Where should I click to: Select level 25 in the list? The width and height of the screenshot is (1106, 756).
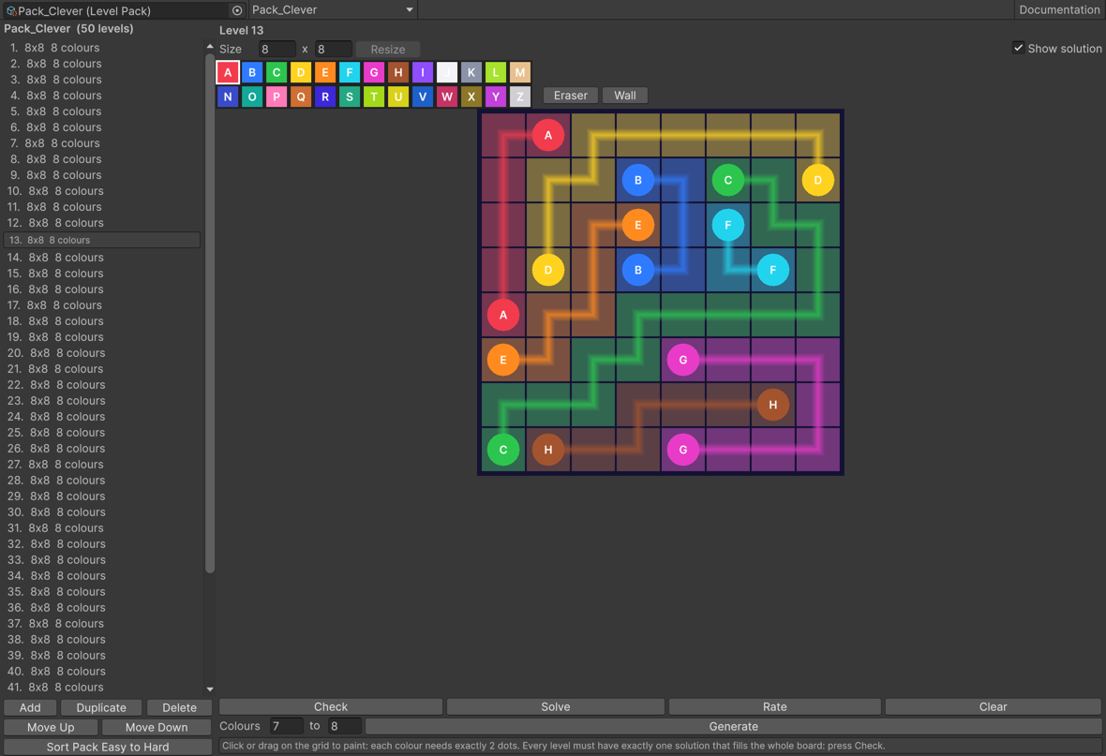[102, 432]
